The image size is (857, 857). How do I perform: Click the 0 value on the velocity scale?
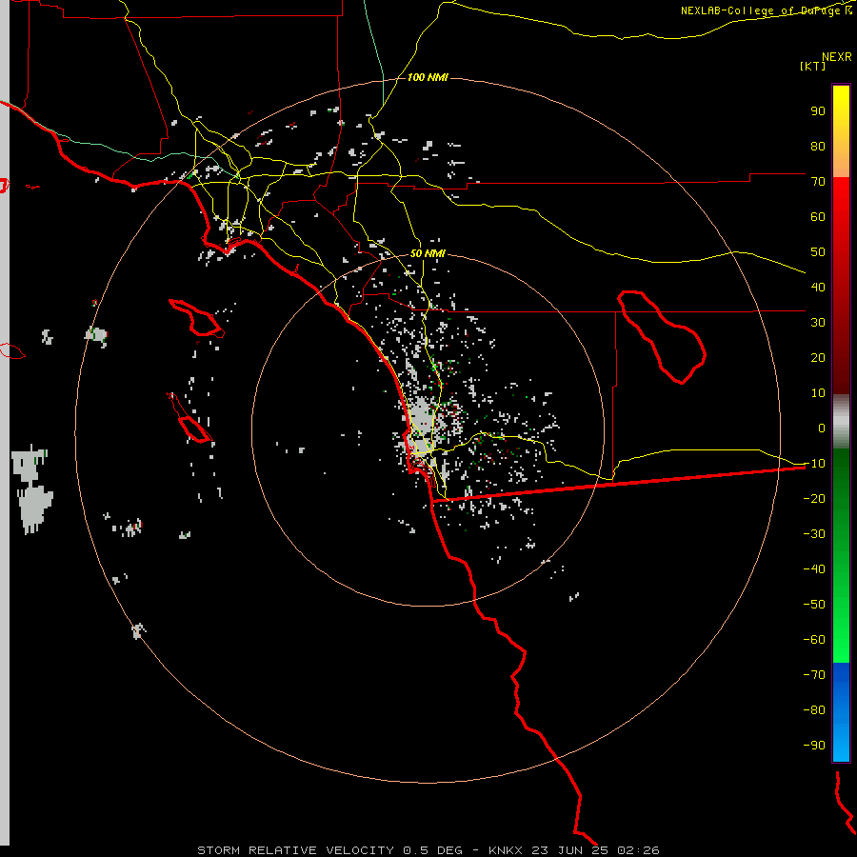822,428
